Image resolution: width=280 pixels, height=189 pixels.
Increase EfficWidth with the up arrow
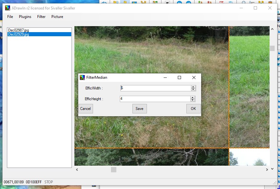(193, 87)
